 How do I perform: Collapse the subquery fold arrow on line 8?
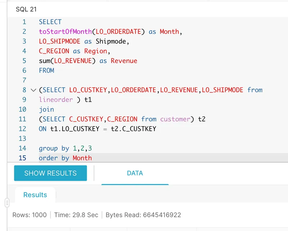33,90
